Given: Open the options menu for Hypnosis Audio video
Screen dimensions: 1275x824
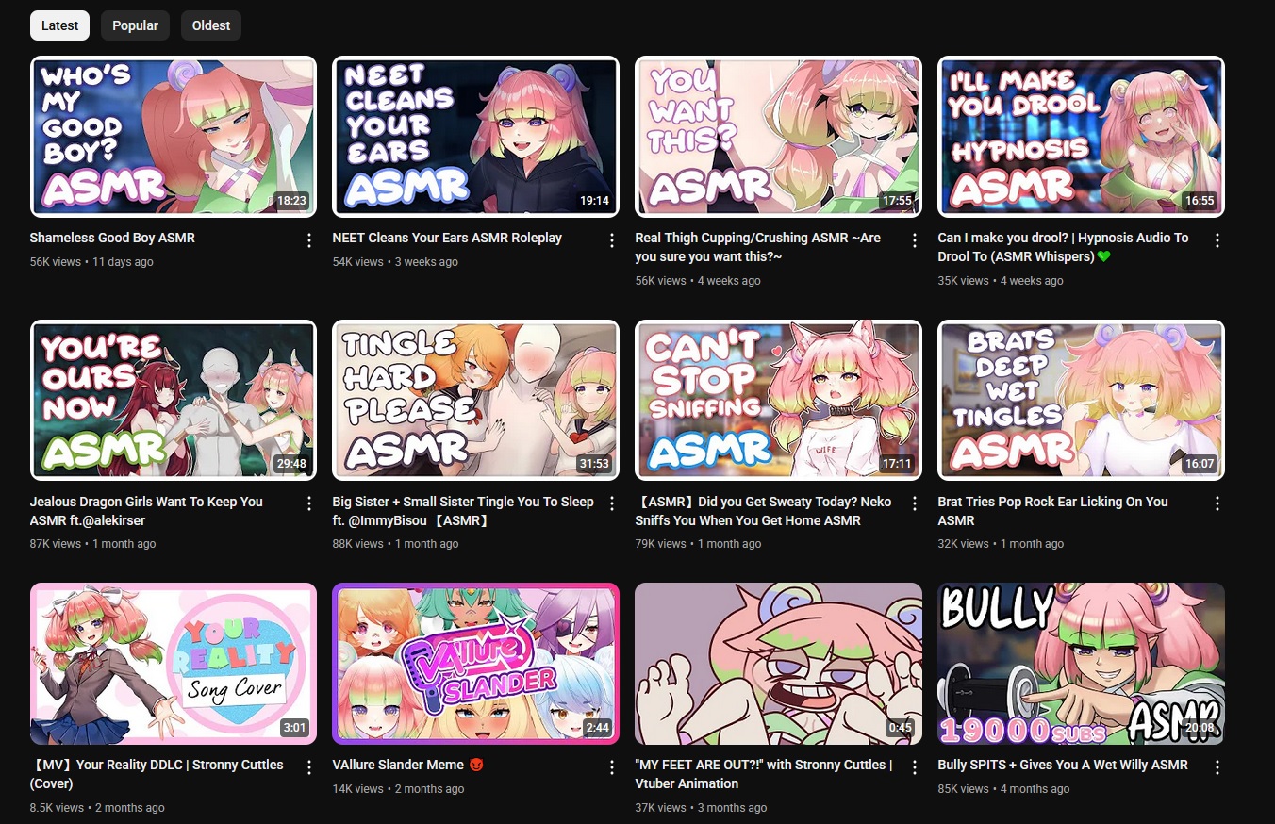Looking at the screenshot, I should [1217, 240].
